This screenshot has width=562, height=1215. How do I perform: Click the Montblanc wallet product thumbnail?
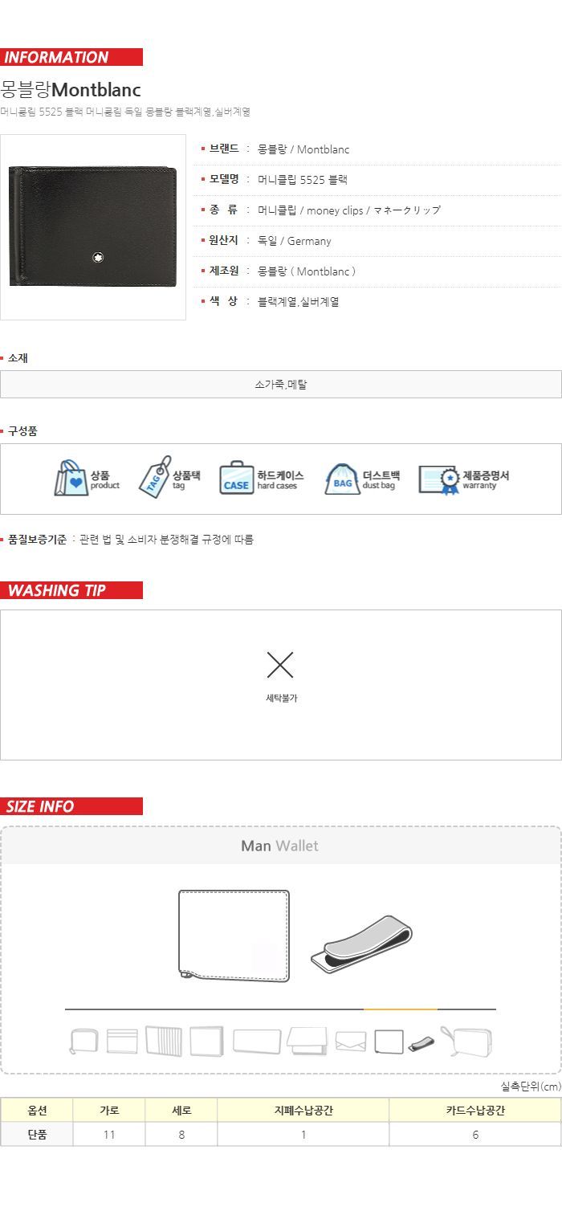pyautogui.click(x=93, y=227)
